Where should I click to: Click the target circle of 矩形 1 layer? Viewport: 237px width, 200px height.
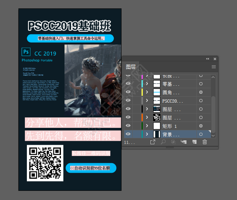point(201,126)
